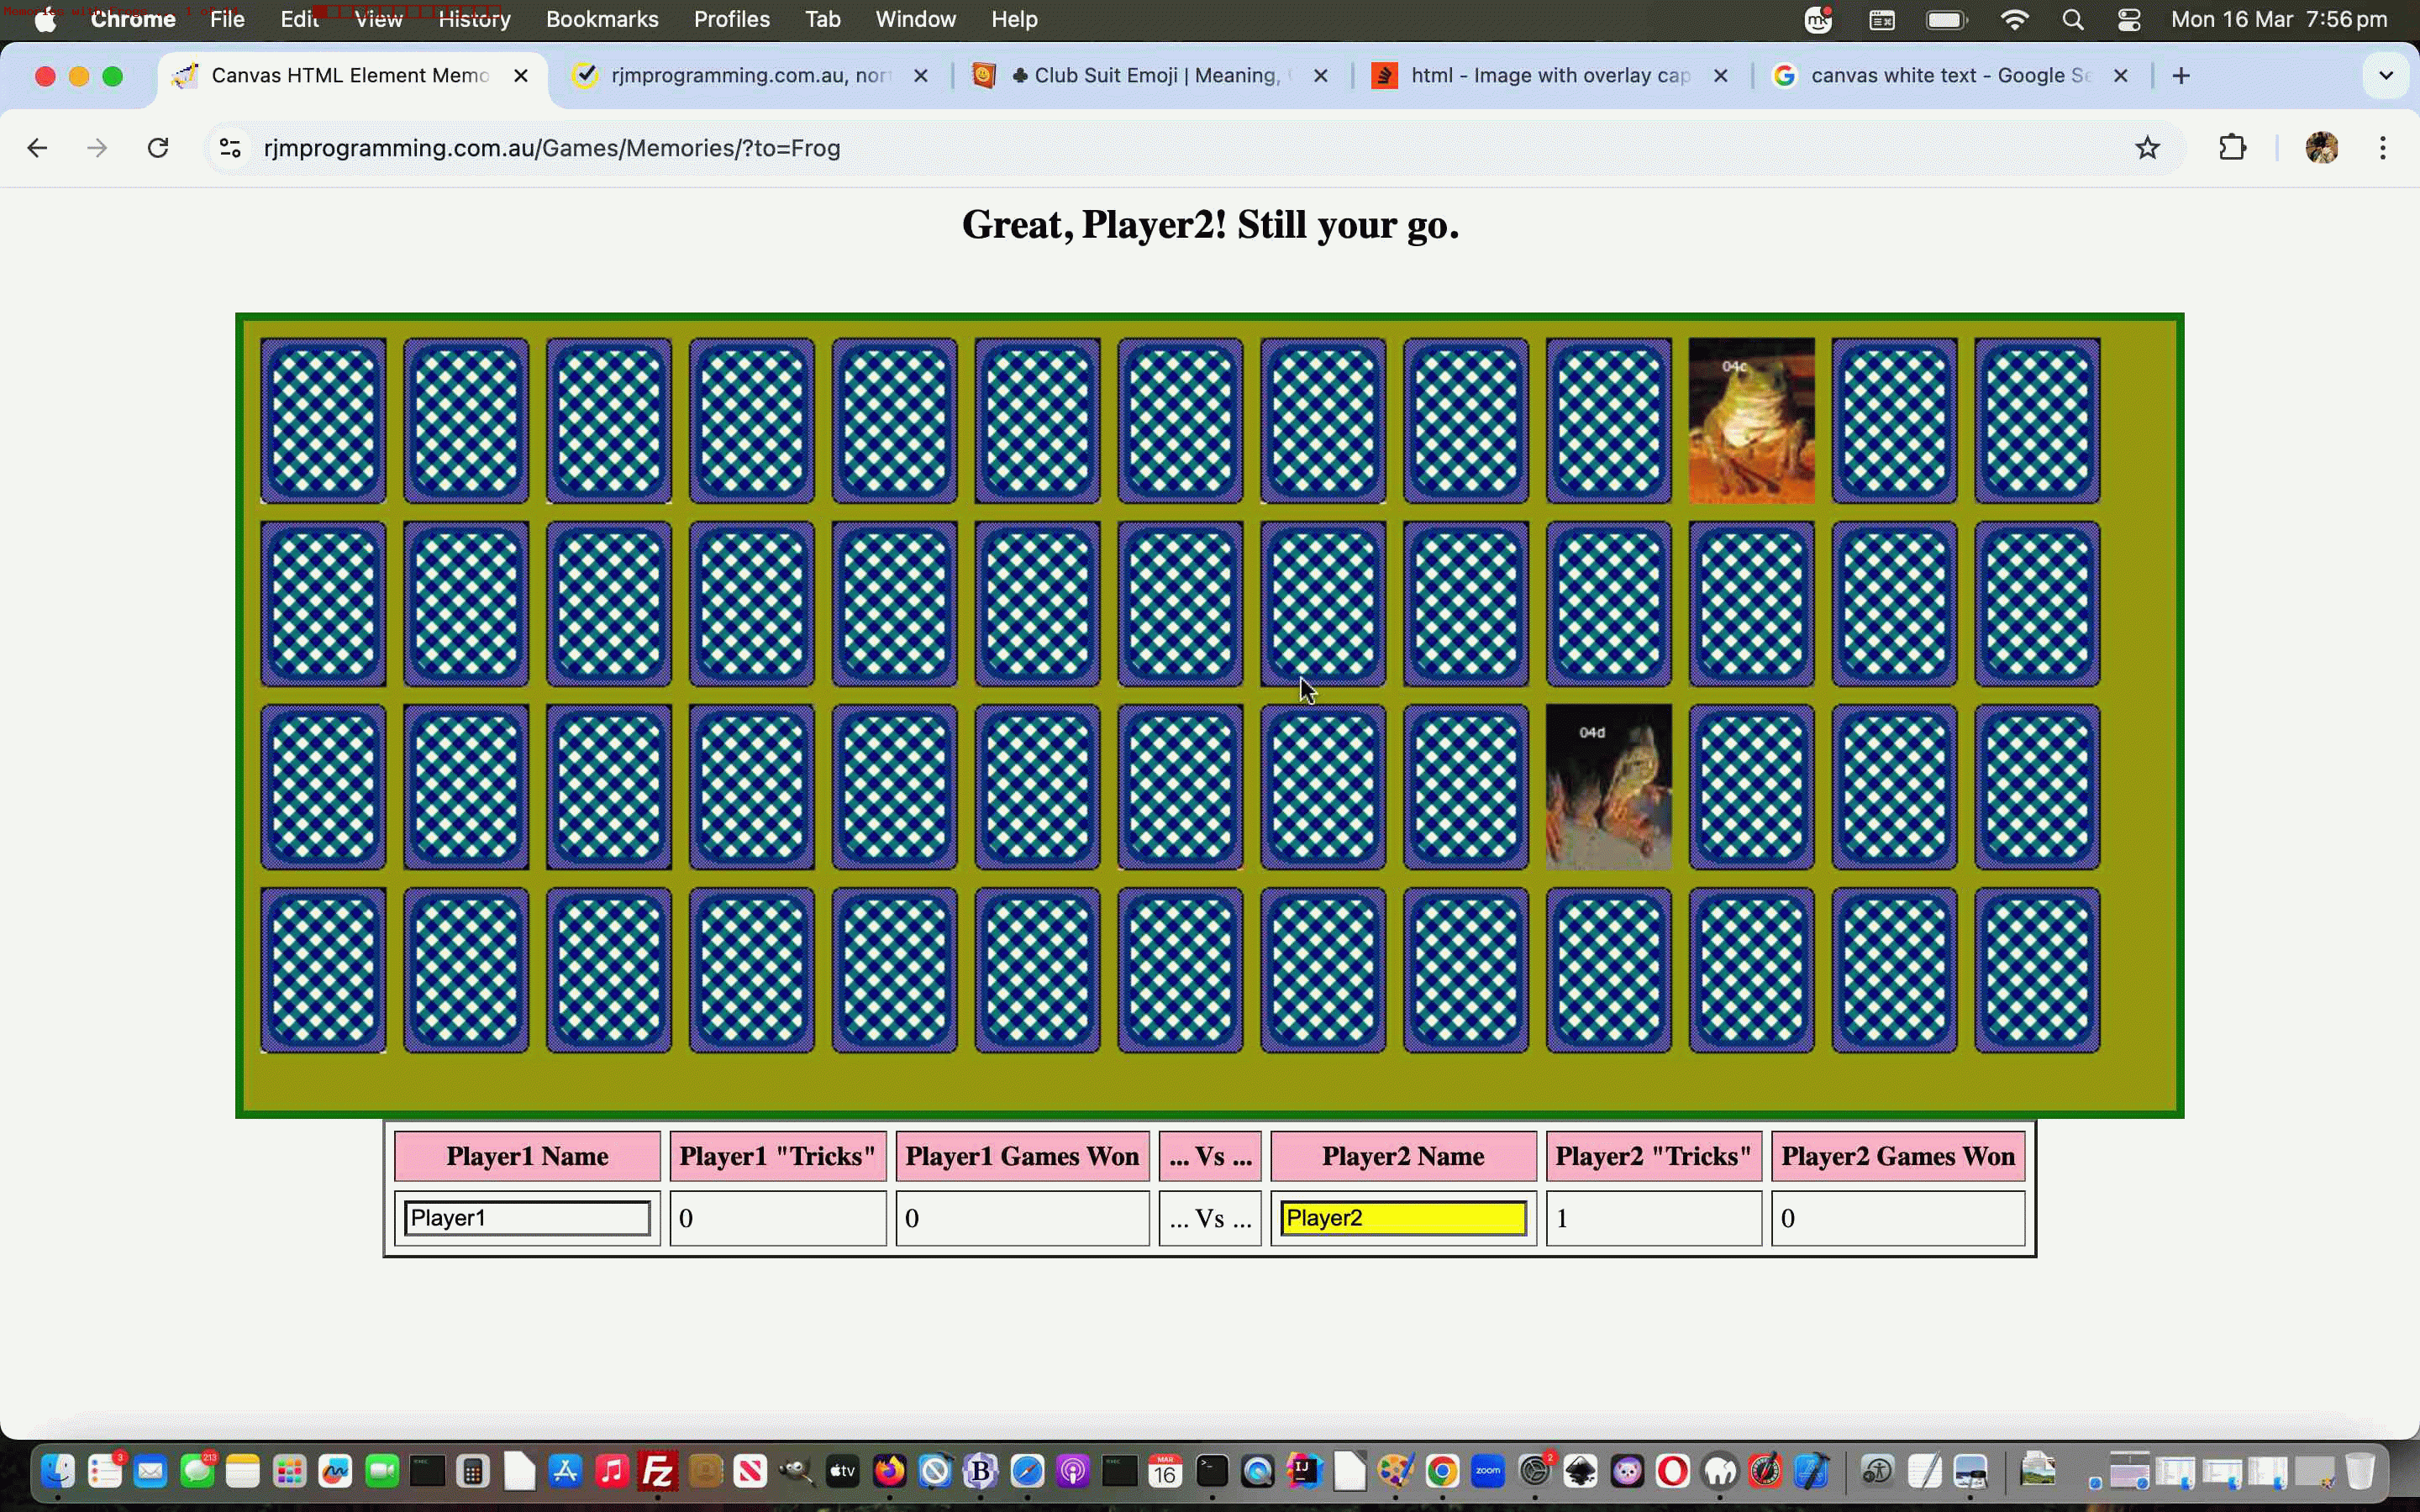Open macOS Control Center in menu bar
Viewport: 2420px width, 1512px height.
pyautogui.click(x=2129, y=20)
